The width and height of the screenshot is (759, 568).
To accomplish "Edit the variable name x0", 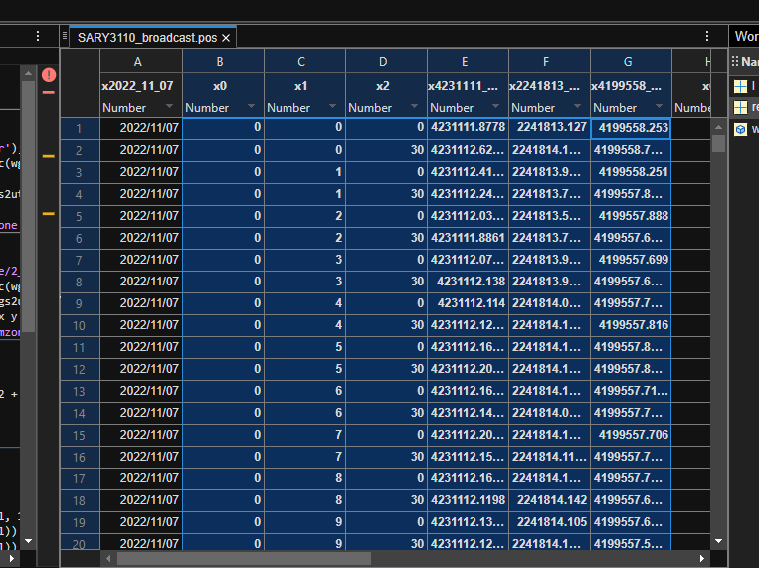I will click(223, 86).
